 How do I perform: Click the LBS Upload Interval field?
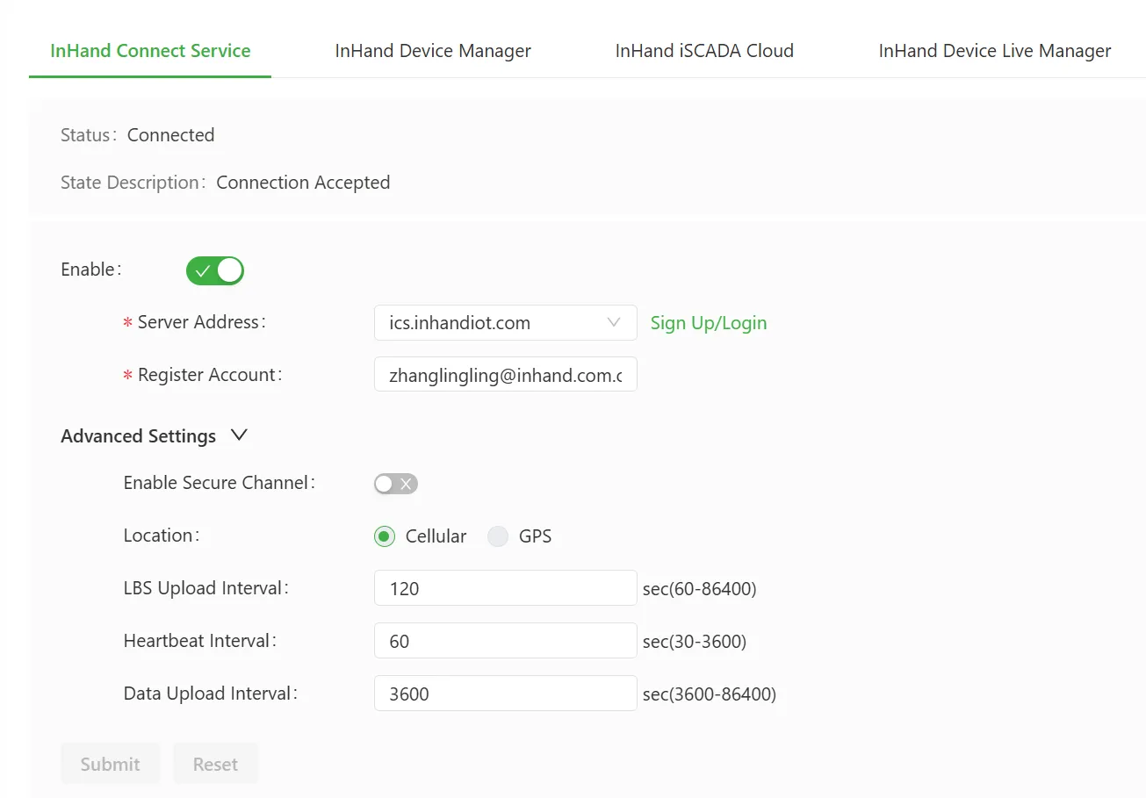coord(506,588)
